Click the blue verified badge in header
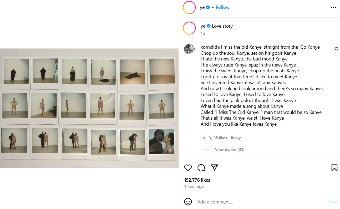 208,7
